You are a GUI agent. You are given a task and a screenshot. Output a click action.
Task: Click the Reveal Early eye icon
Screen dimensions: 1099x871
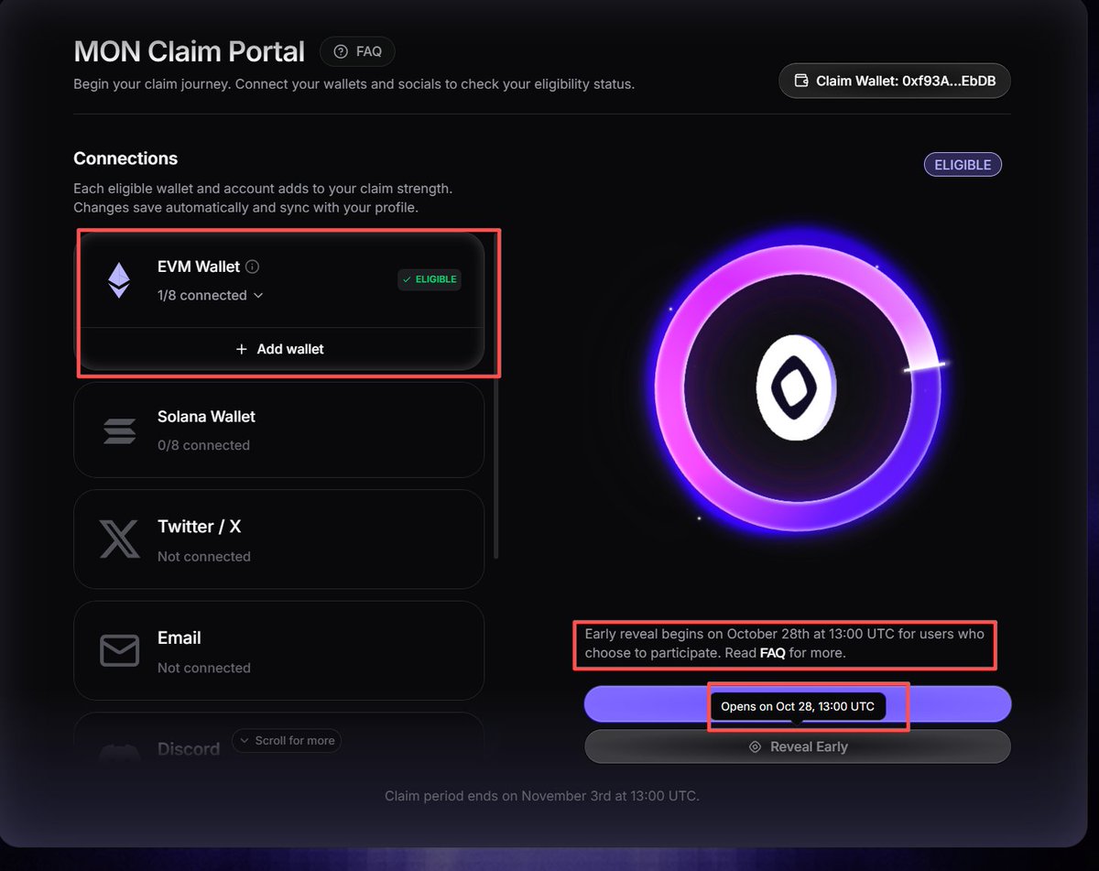755,746
